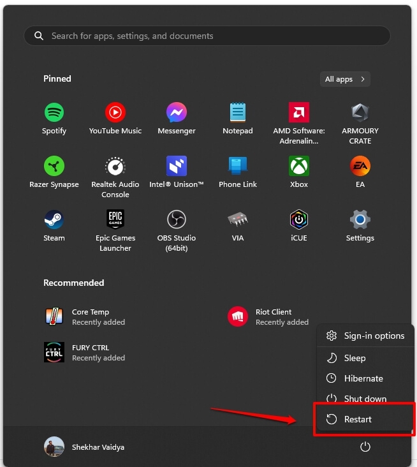Select Sleep from the power menu
The image size is (417, 467).
(365, 358)
